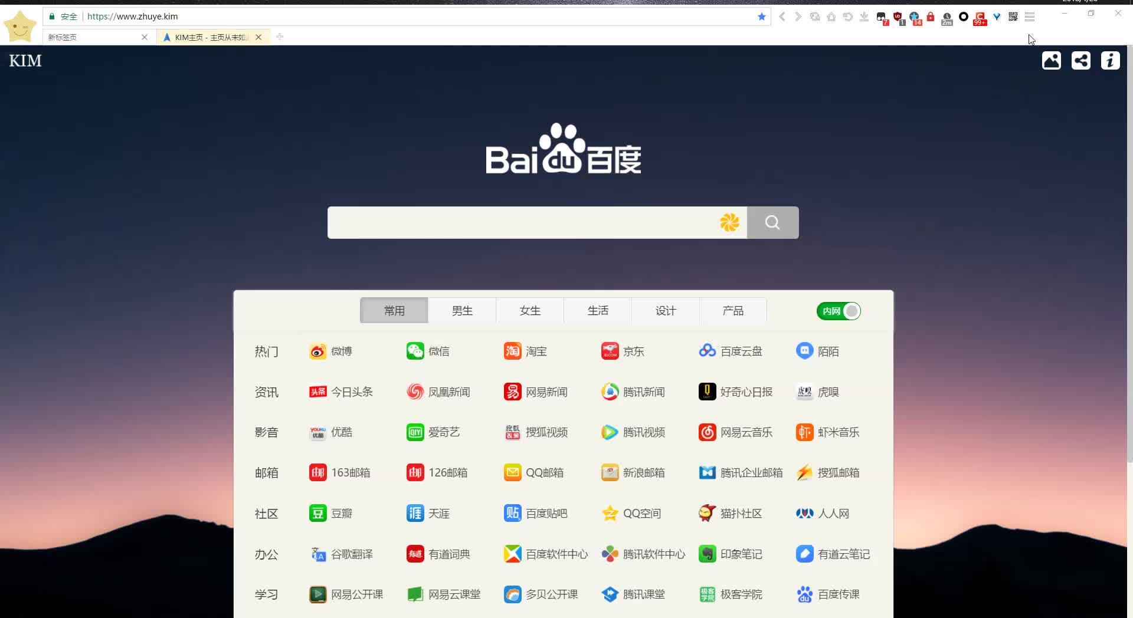Screen dimensions: 1133x618
Task: Open the 优酷 video link
Action: [330, 432]
